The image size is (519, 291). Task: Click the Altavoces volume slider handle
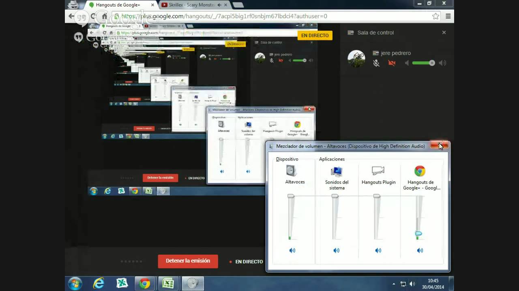click(x=291, y=196)
